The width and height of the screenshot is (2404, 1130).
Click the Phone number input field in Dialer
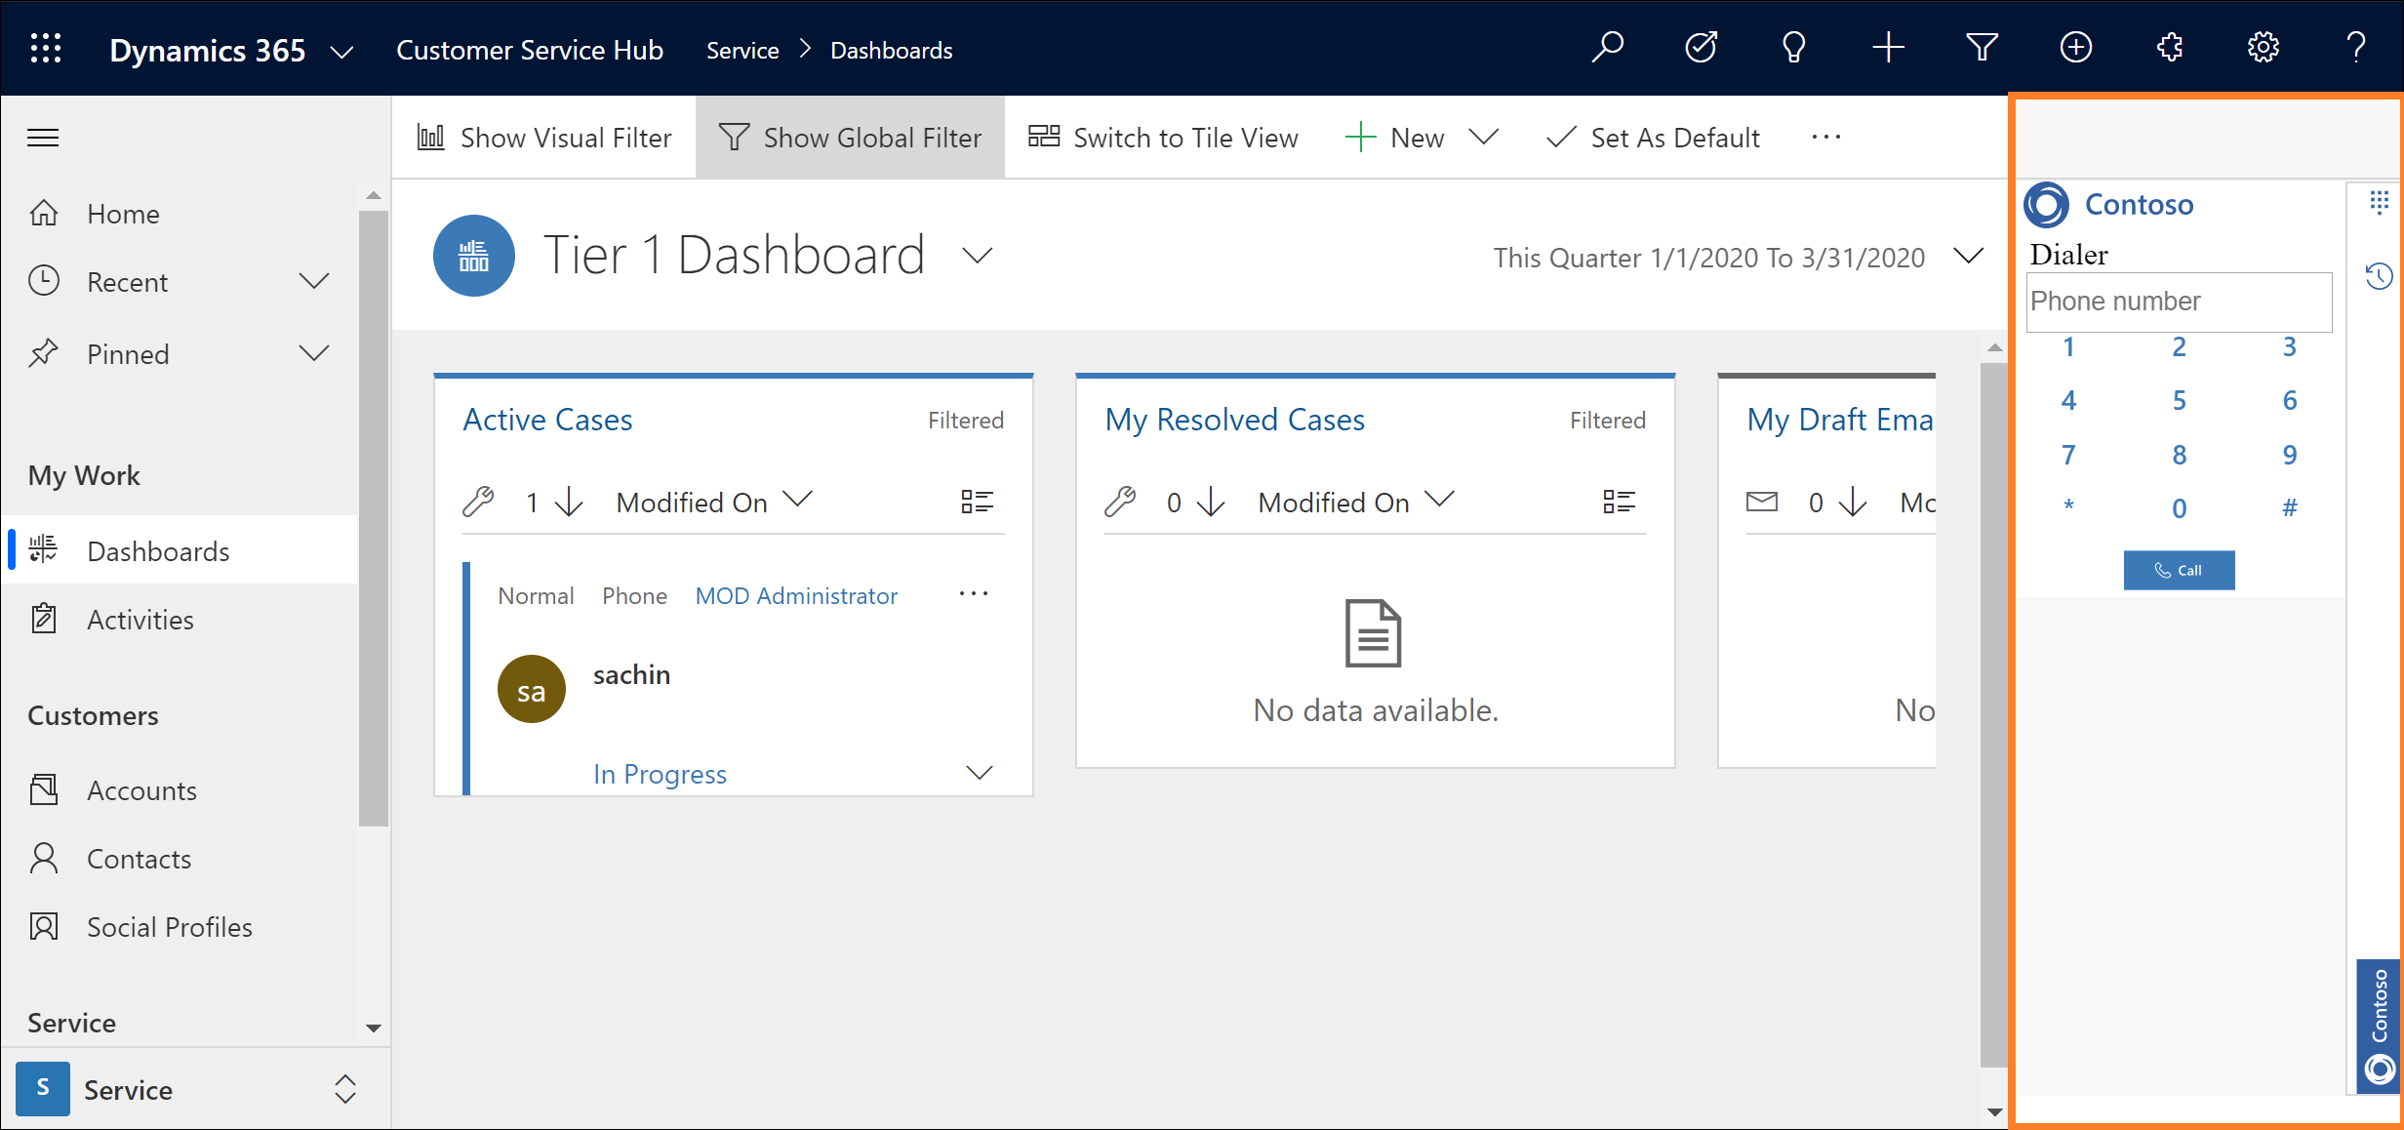[x=2179, y=301]
